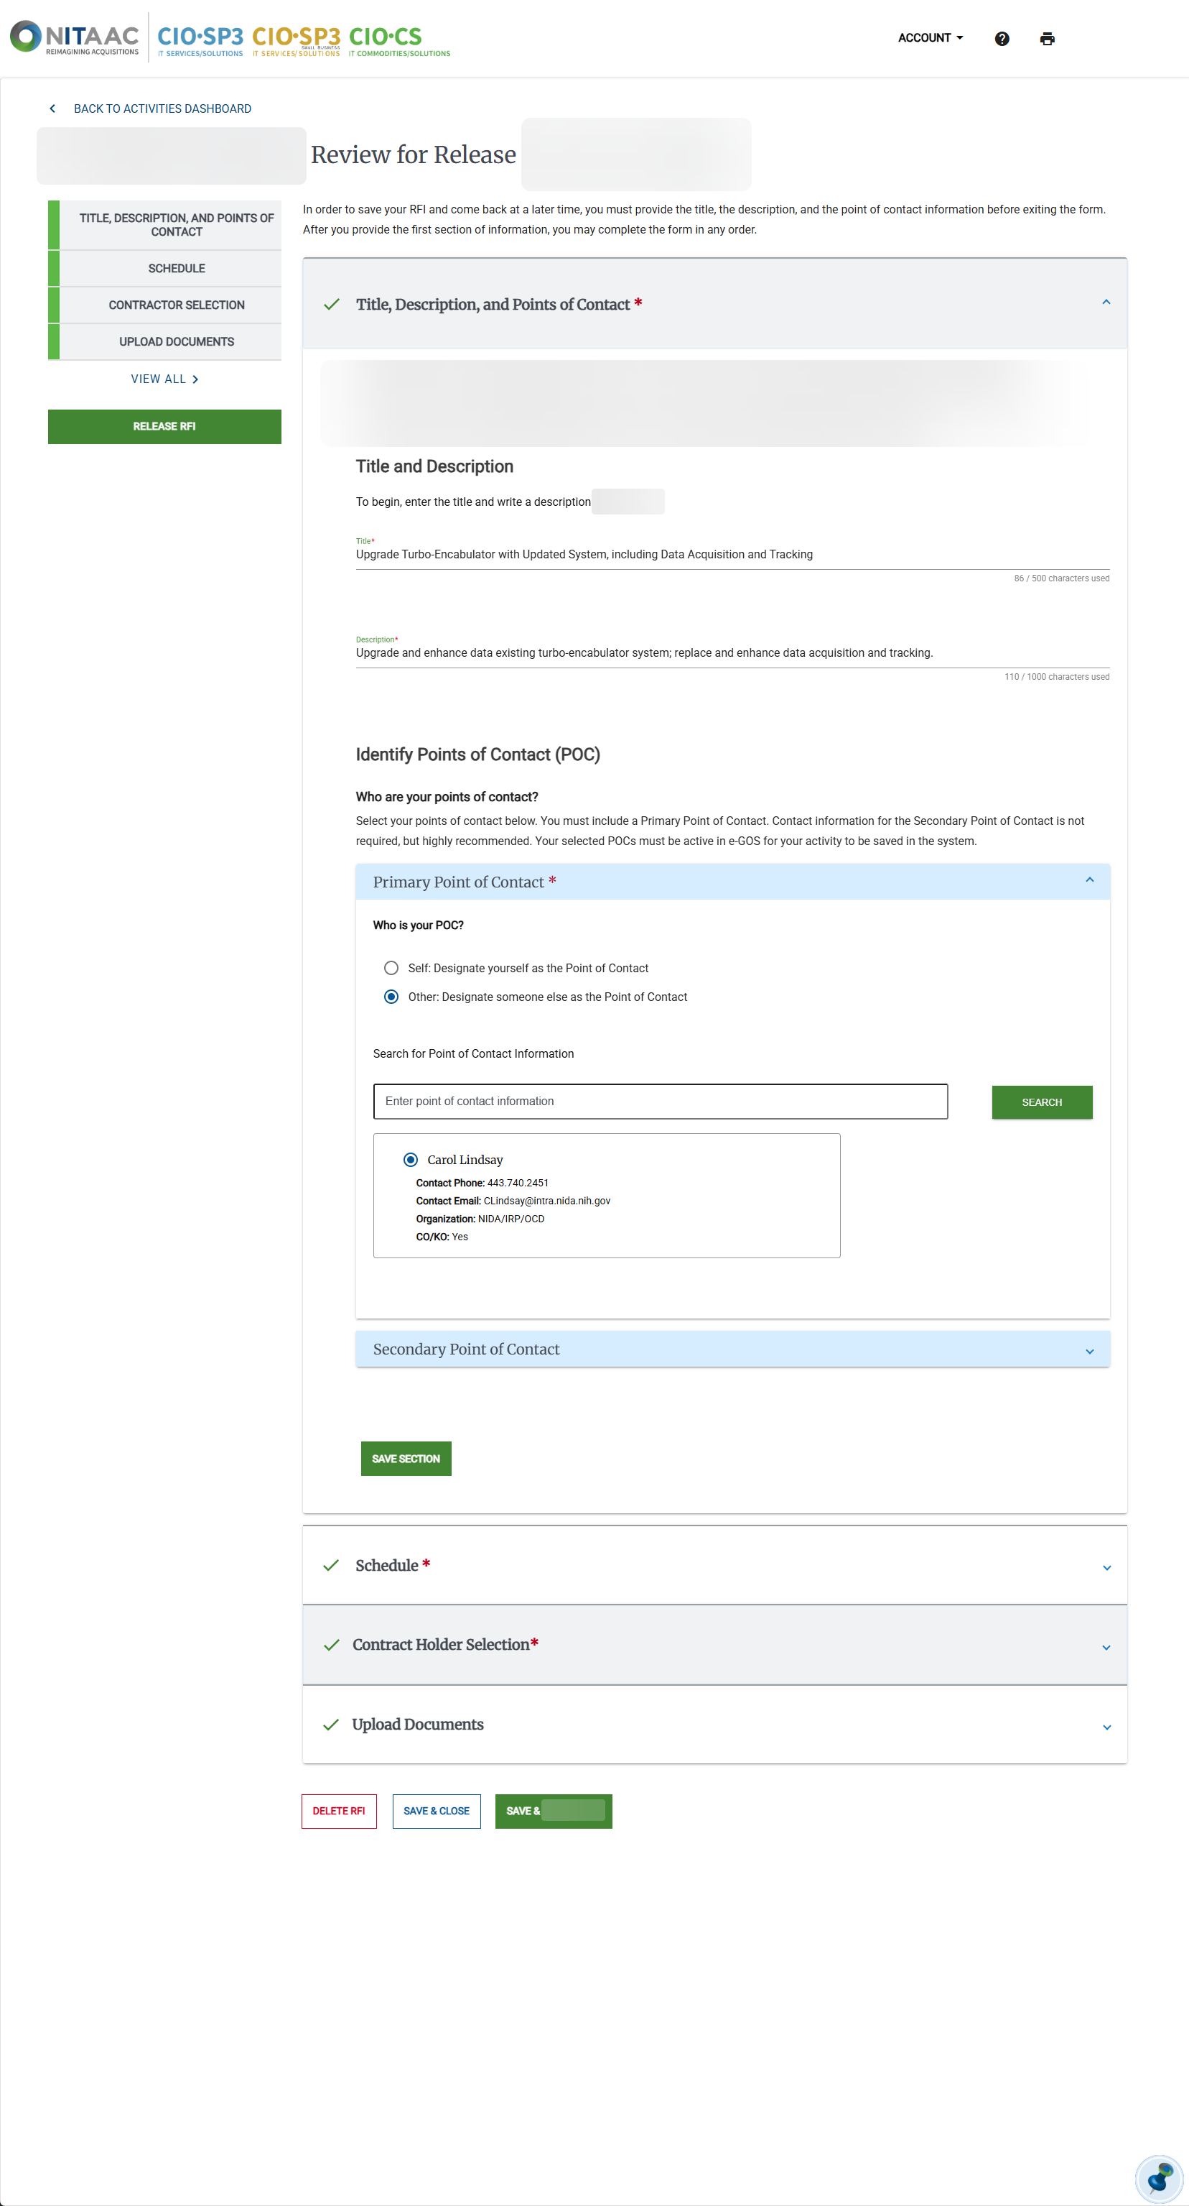Click the checkmark beside Upload Documents section
This screenshot has width=1189, height=2206.
332,1724
